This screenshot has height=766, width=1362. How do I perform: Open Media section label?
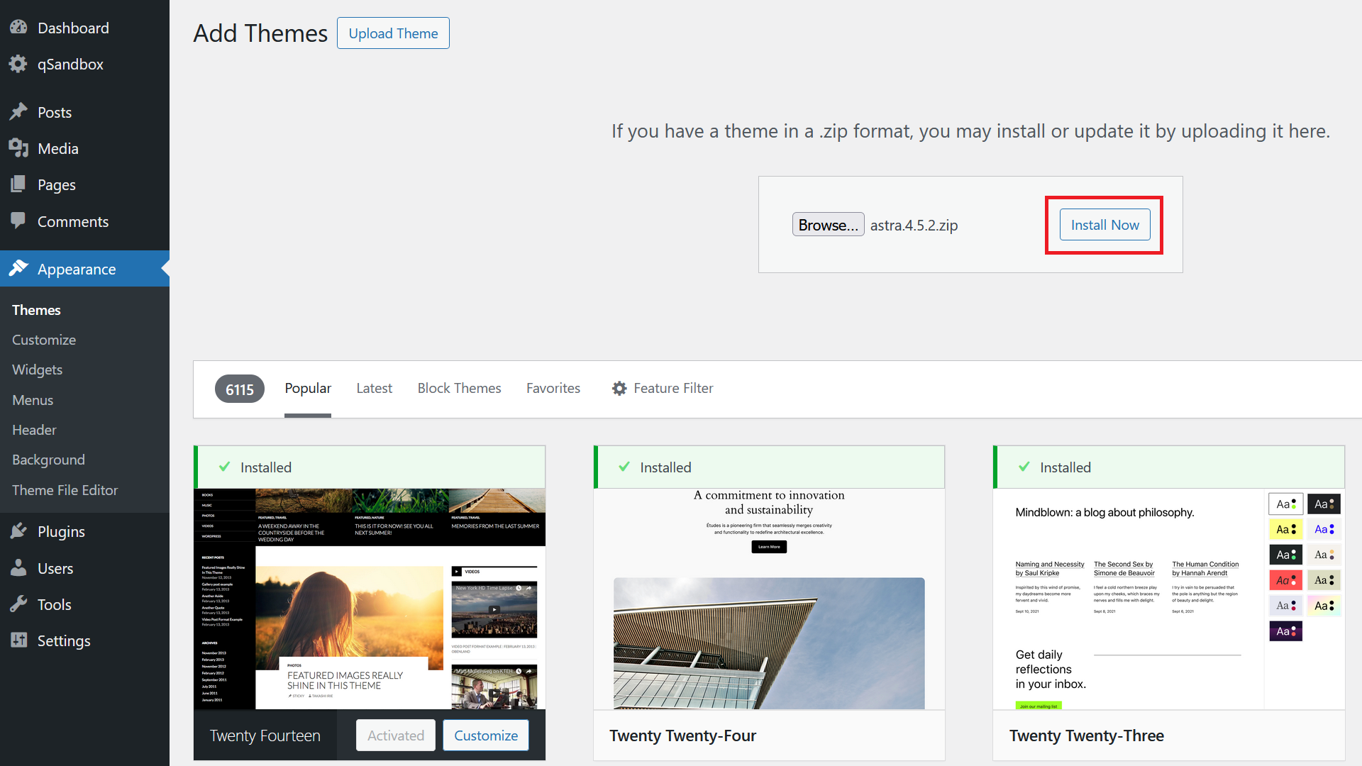[58, 148]
